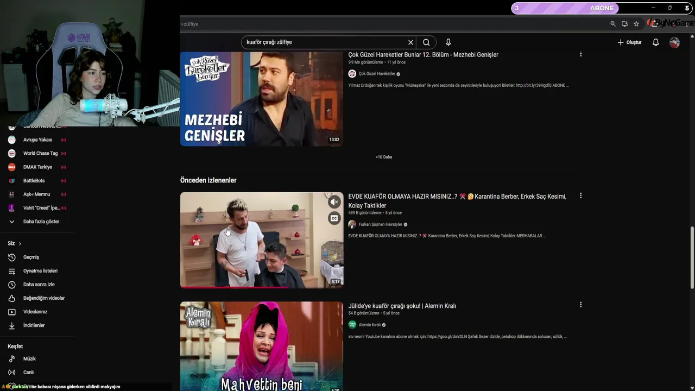Unmute the EVDE KUAFÖR preview thumbnail
The height and width of the screenshot is (391, 695).
334,202
